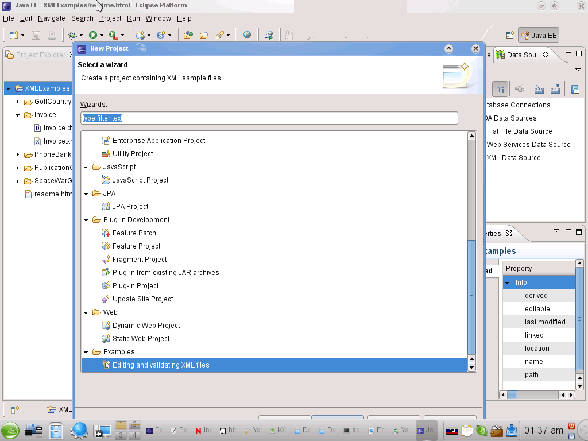Expand the GolfCountry folder in Project Explorer
The image size is (588, 441).
pyautogui.click(x=18, y=102)
